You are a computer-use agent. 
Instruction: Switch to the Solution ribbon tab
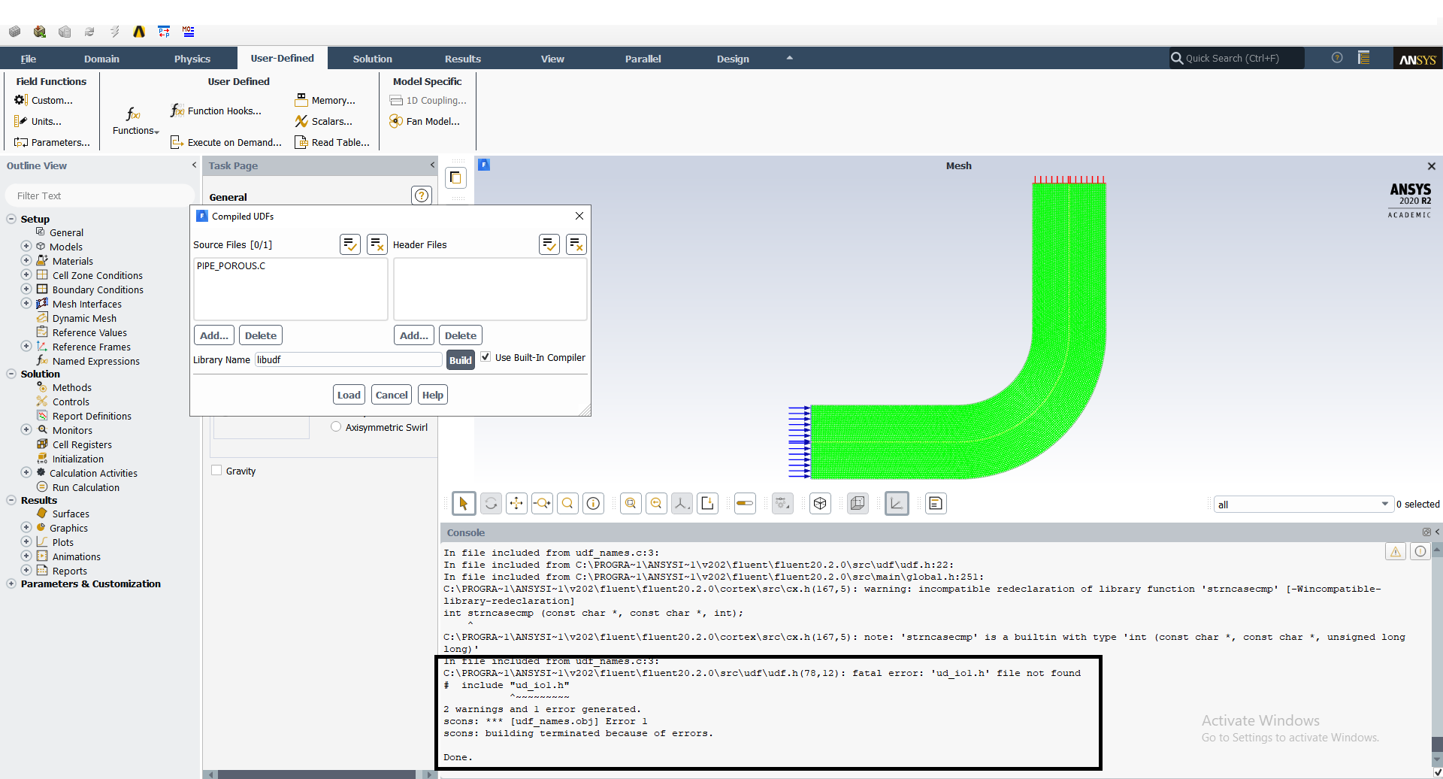pos(373,59)
